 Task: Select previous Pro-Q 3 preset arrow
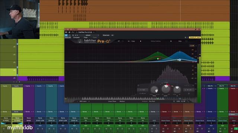(x=141, y=41)
